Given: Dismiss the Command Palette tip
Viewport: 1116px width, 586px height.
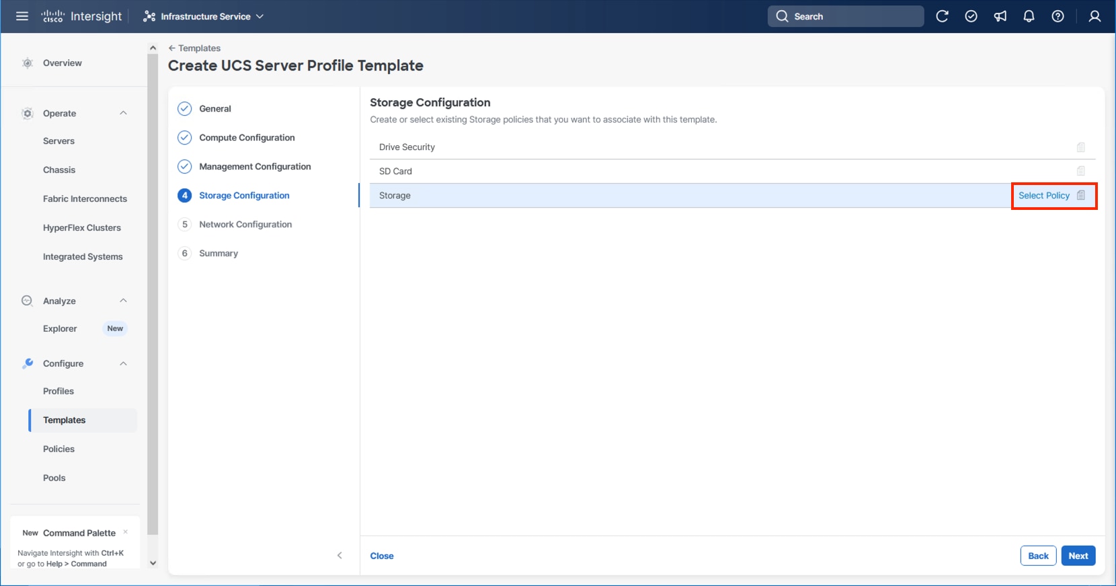Looking at the screenshot, I should pos(125,532).
